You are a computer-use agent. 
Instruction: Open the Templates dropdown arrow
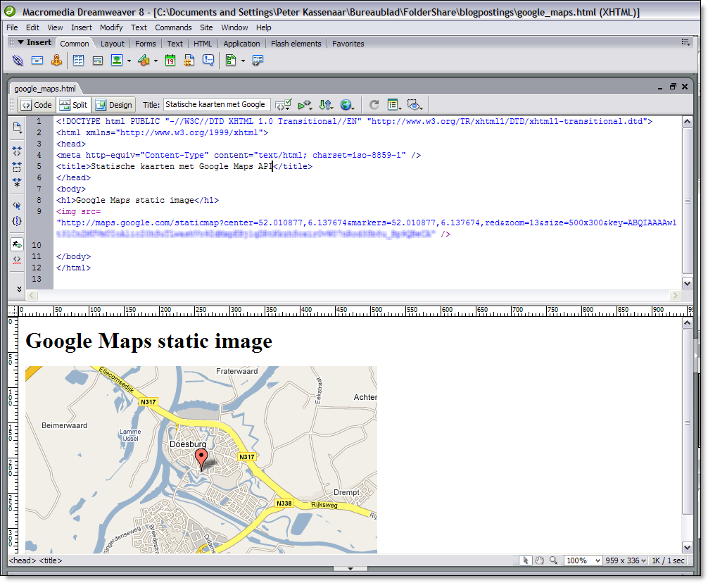243,61
